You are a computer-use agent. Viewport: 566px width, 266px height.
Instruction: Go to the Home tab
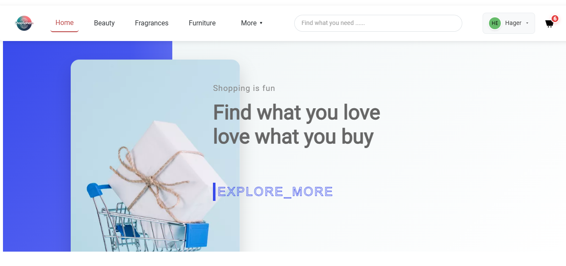click(x=64, y=23)
